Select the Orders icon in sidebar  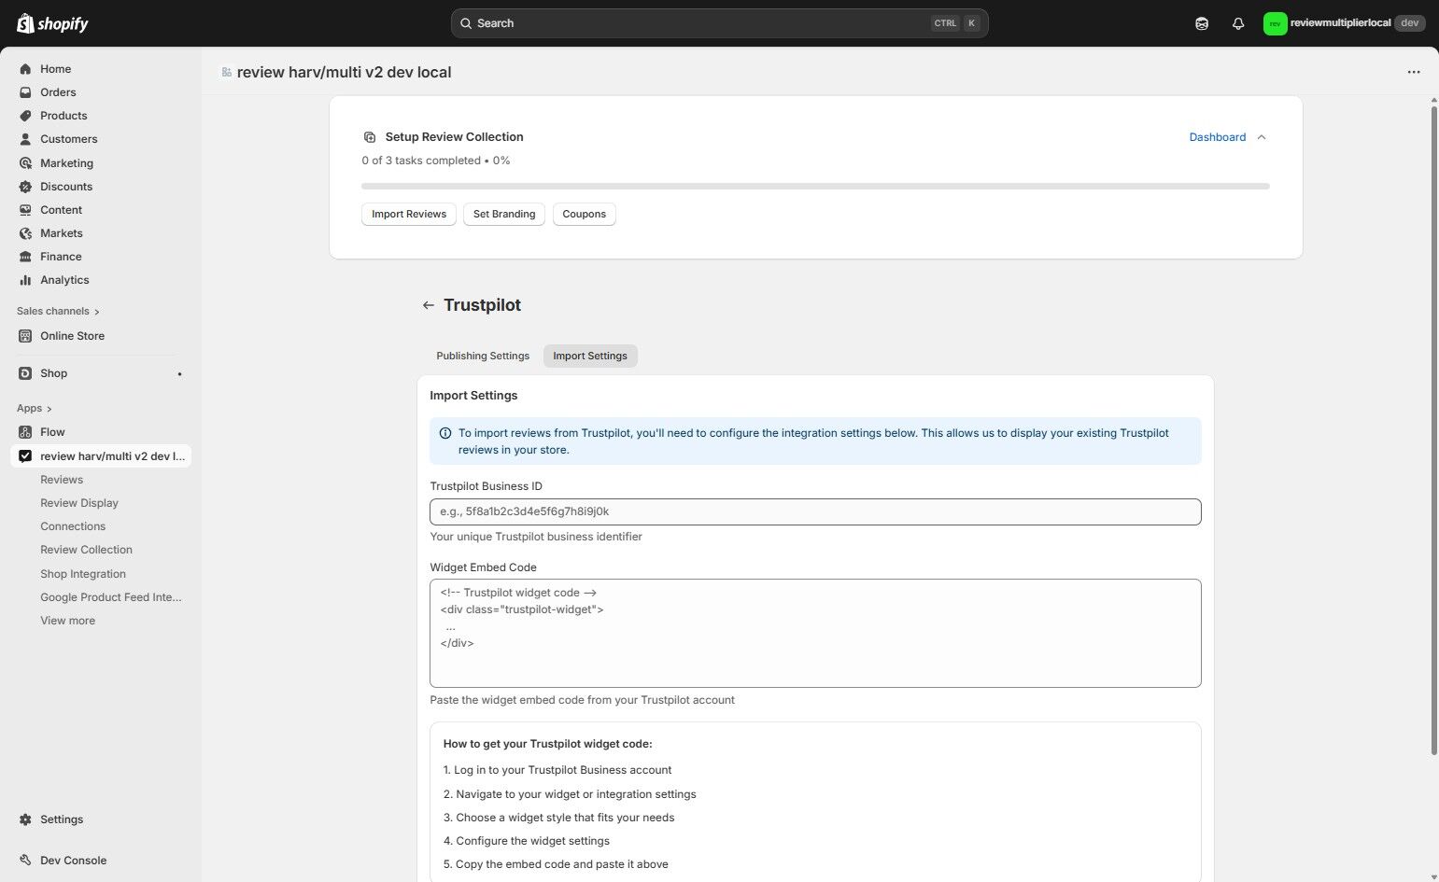point(25,91)
